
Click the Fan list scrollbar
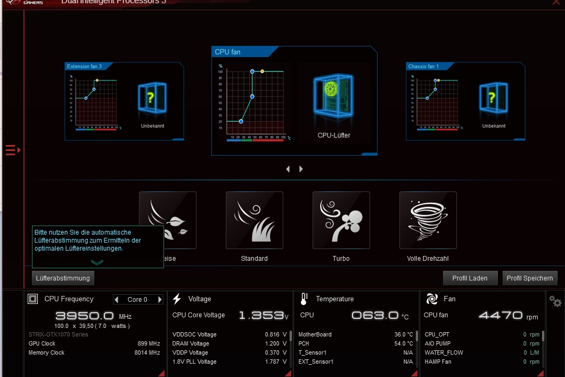[x=543, y=337]
